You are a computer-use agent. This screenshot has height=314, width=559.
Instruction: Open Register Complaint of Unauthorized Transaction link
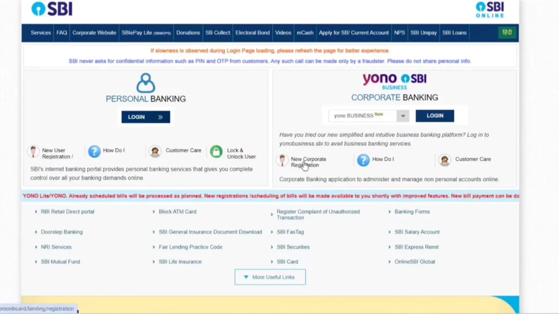click(318, 214)
